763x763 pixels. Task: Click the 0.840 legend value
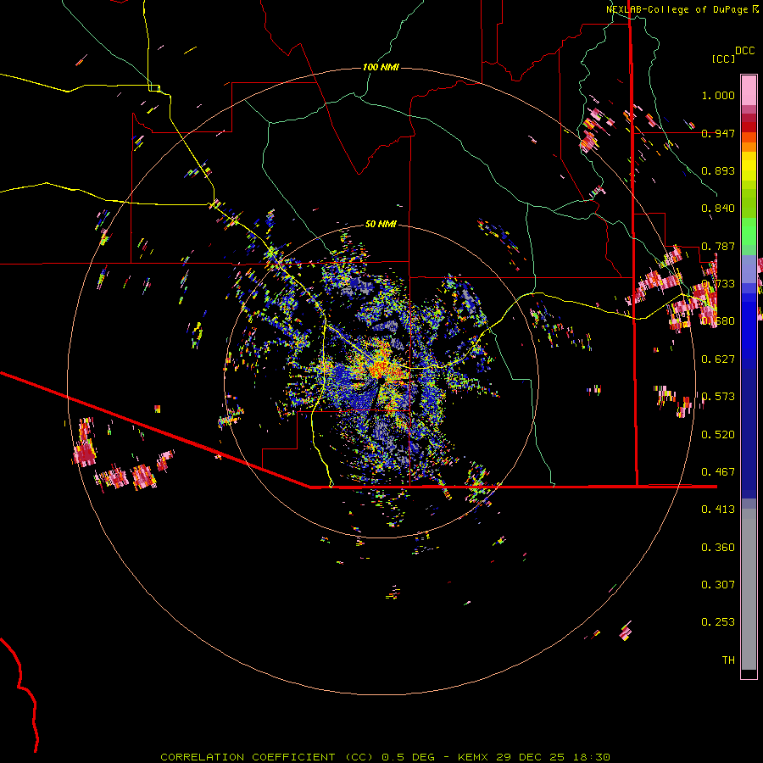point(718,209)
